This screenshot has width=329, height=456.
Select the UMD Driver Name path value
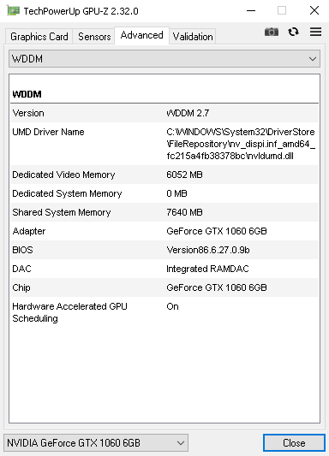tap(241, 144)
